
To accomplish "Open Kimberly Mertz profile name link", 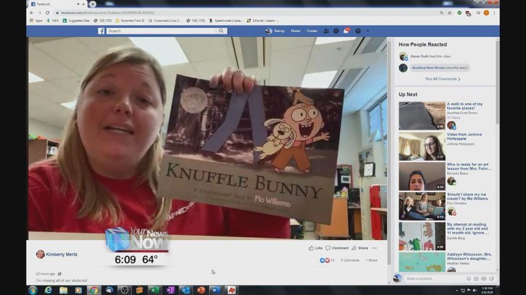I will click(x=62, y=254).
